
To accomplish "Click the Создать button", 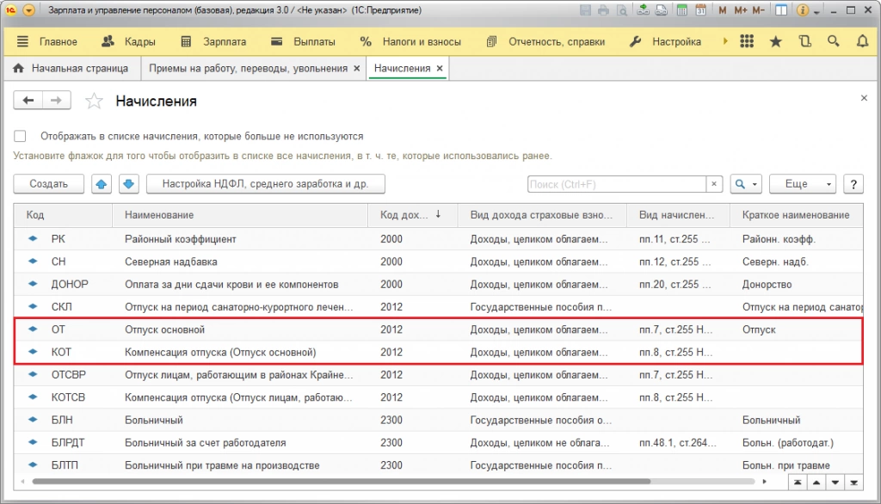I will [x=48, y=184].
